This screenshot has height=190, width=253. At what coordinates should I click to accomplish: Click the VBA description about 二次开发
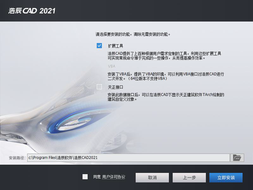(x=166, y=76)
